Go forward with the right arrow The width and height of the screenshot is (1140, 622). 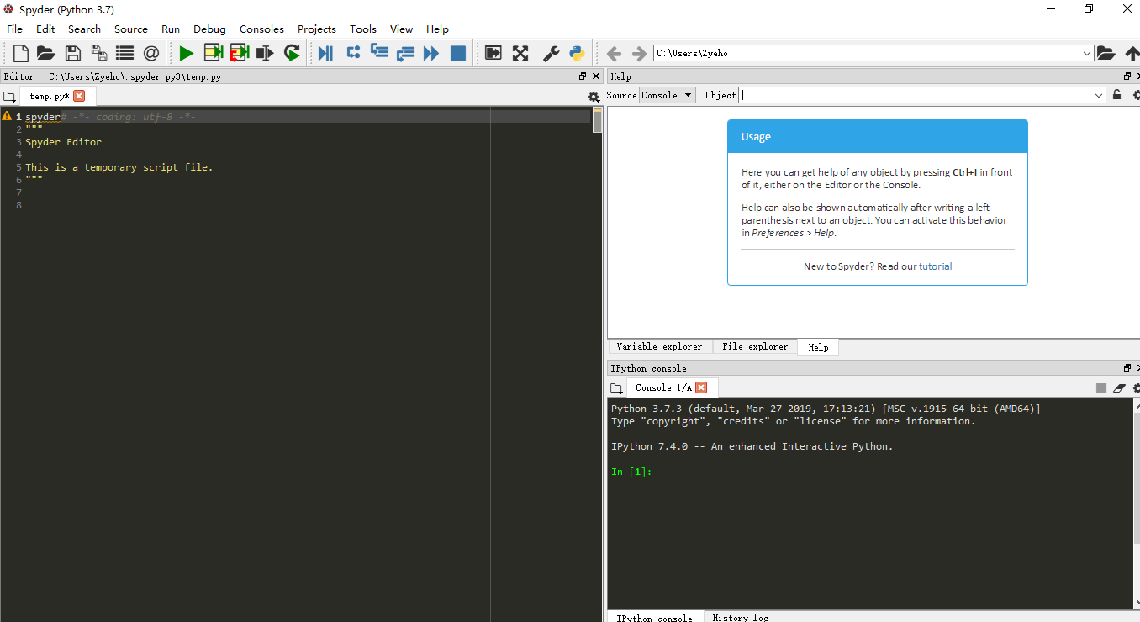[639, 54]
